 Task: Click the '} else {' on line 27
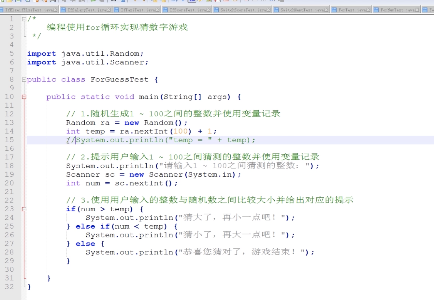click(x=85, y=244)
